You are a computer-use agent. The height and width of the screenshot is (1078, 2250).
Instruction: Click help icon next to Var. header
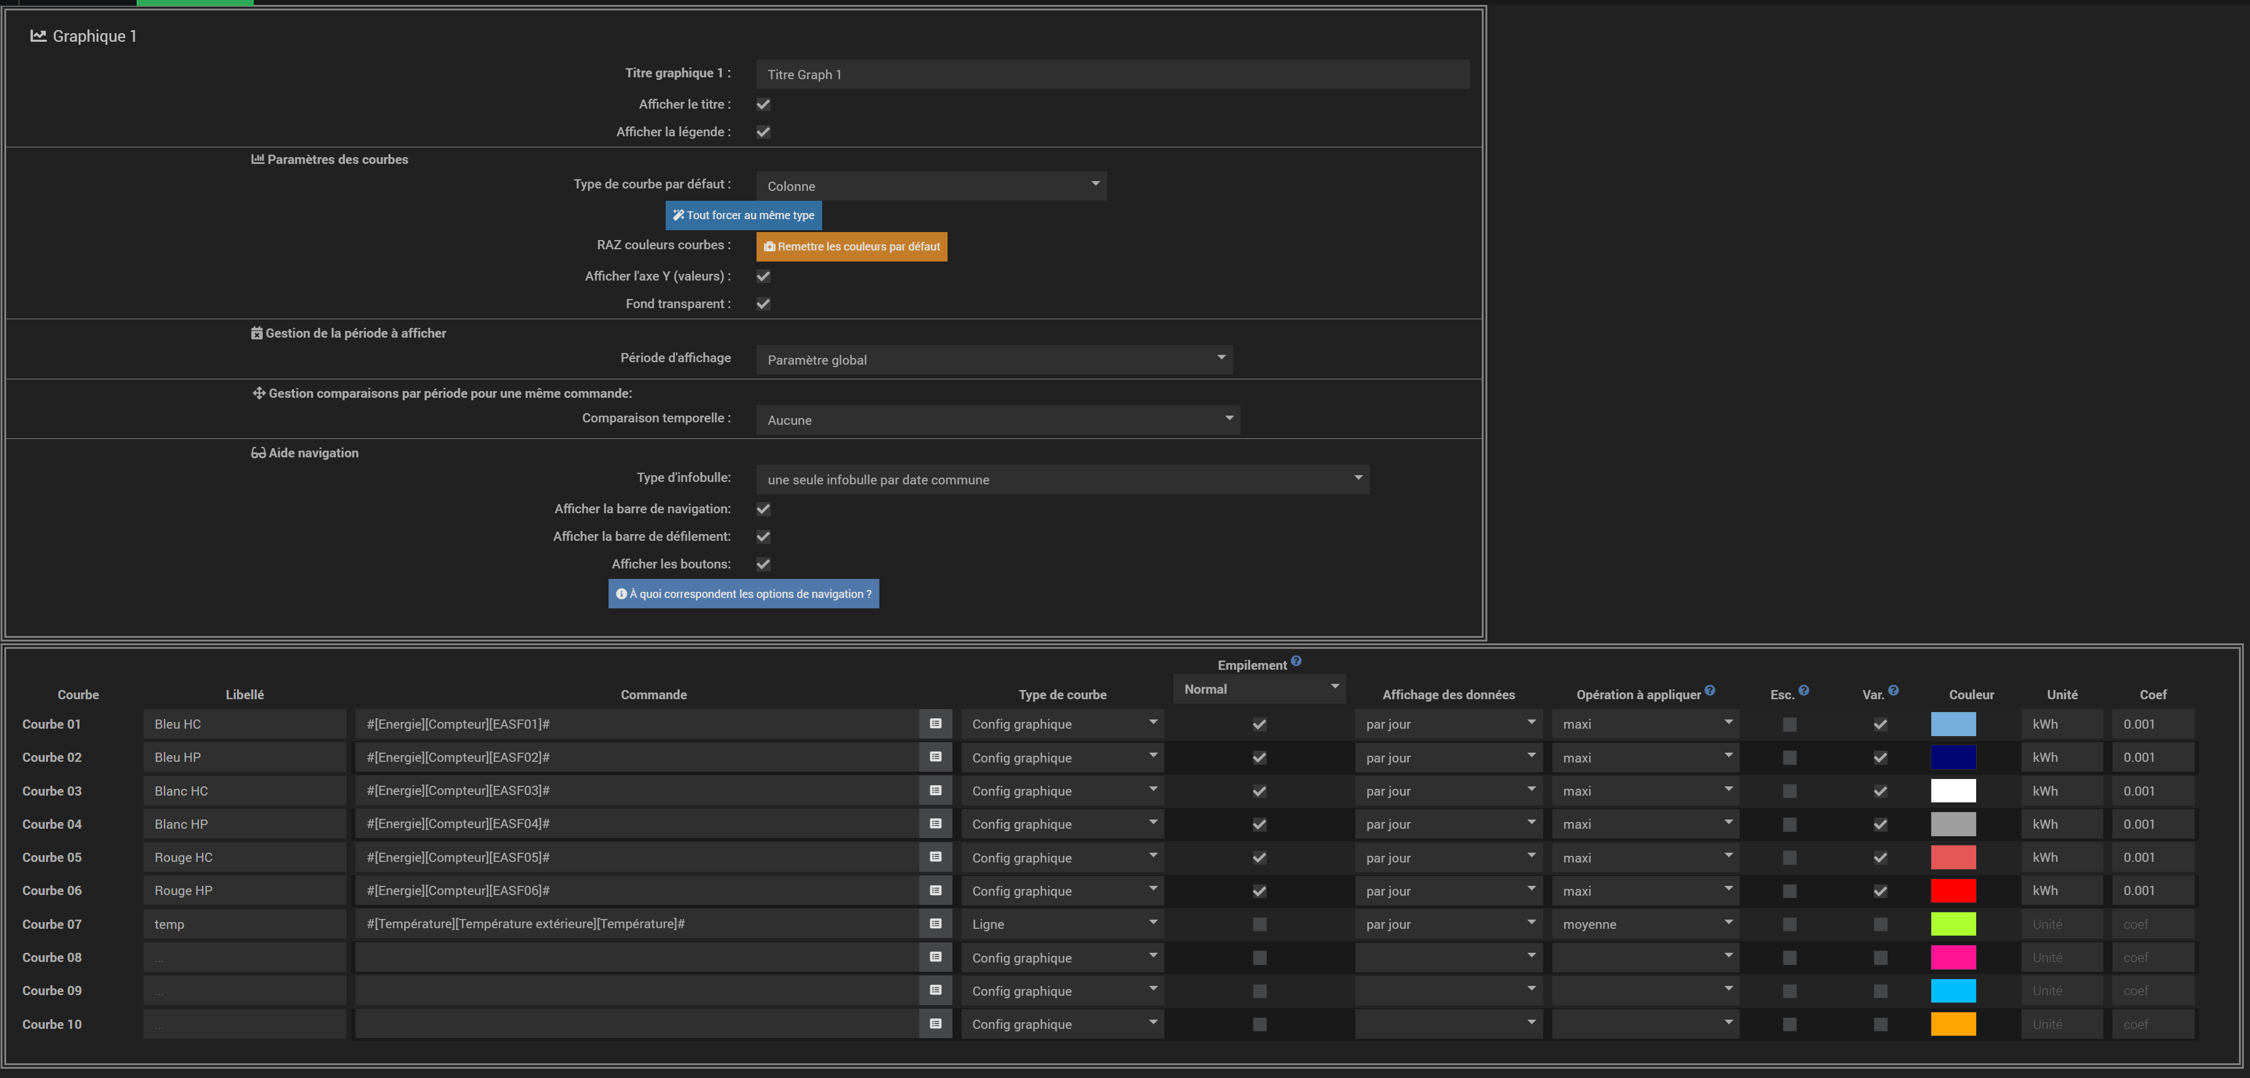pyautogui.click(x=1893, y=691)
